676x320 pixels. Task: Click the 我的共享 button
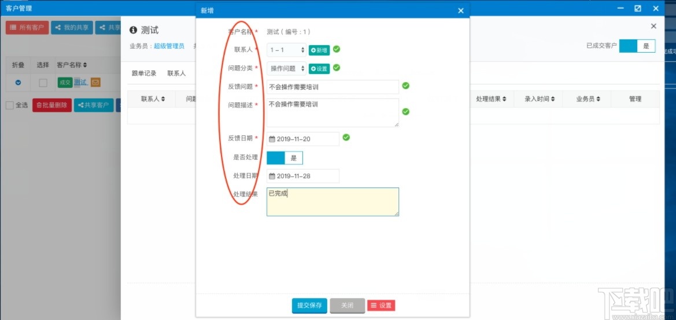(72, 28)
